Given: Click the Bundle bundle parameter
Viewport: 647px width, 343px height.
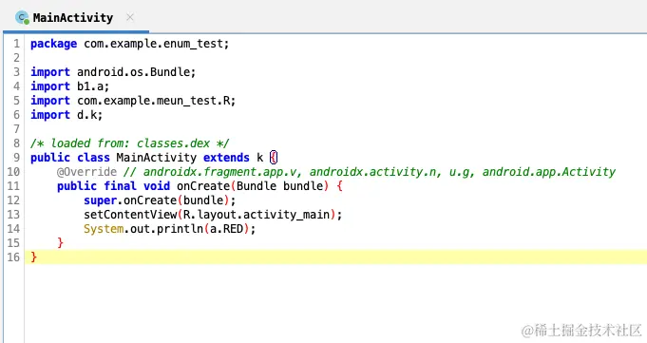Looking at the screenshot, I should click(x=279, y=186).
